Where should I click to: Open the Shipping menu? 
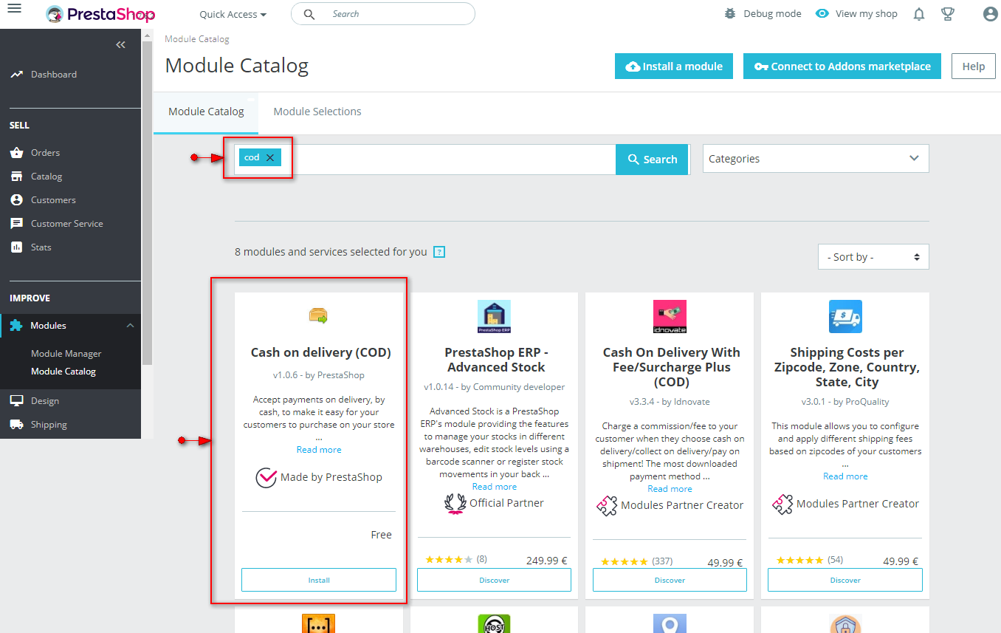pyautogui.click(x=49, y=425)
